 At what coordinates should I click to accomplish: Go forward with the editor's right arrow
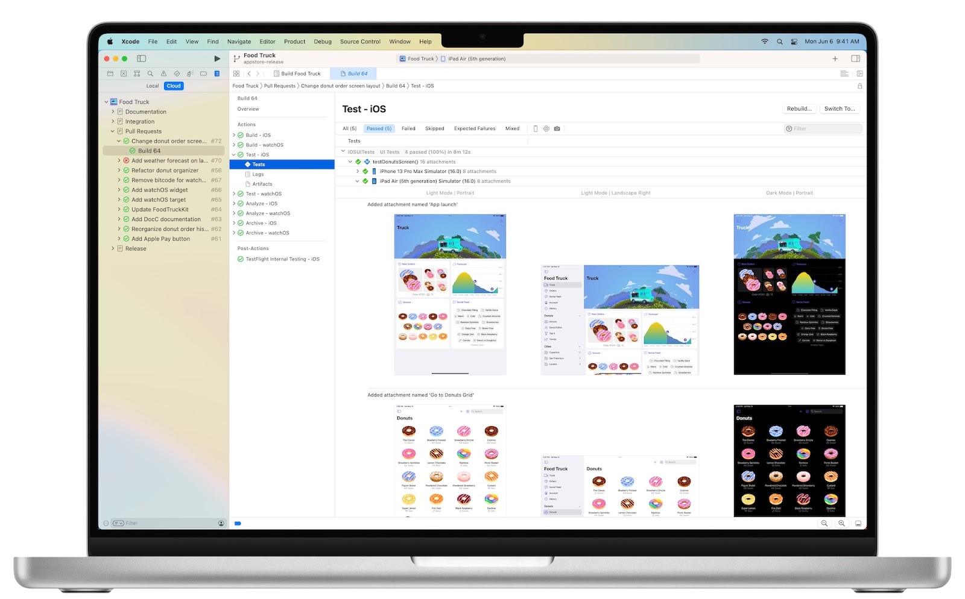pyautogui.click(x=258, y=74)
